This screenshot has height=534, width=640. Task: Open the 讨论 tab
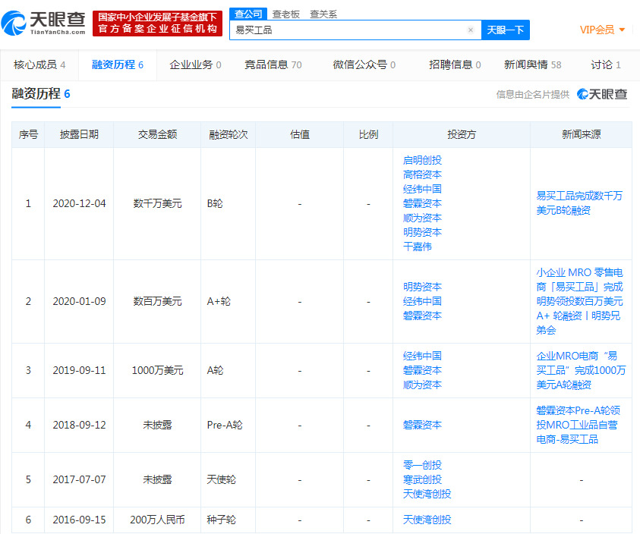point(606,65)
